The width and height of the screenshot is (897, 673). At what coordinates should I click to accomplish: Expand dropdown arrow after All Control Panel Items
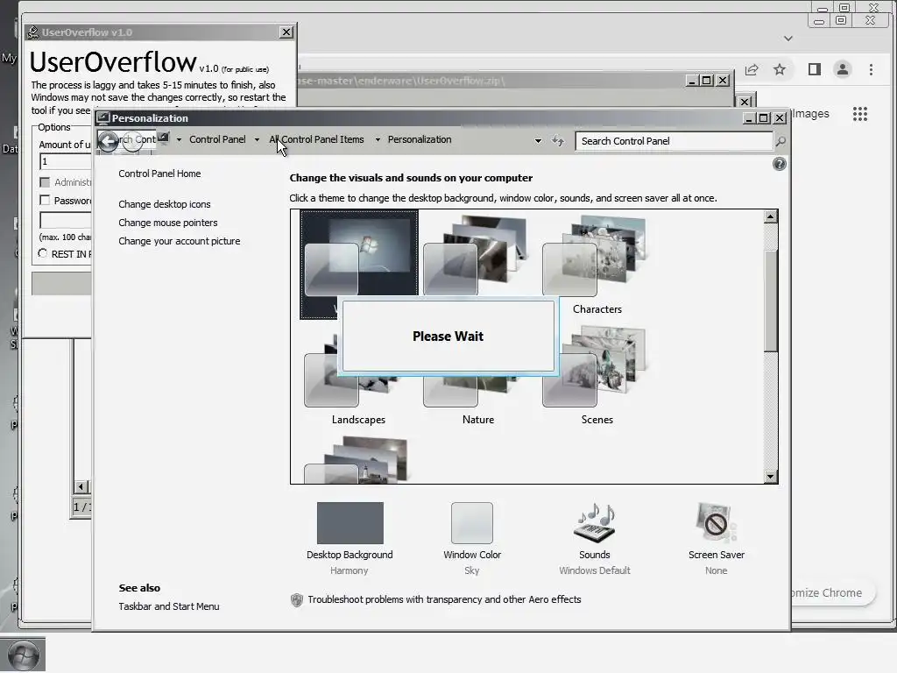[378, 139]
